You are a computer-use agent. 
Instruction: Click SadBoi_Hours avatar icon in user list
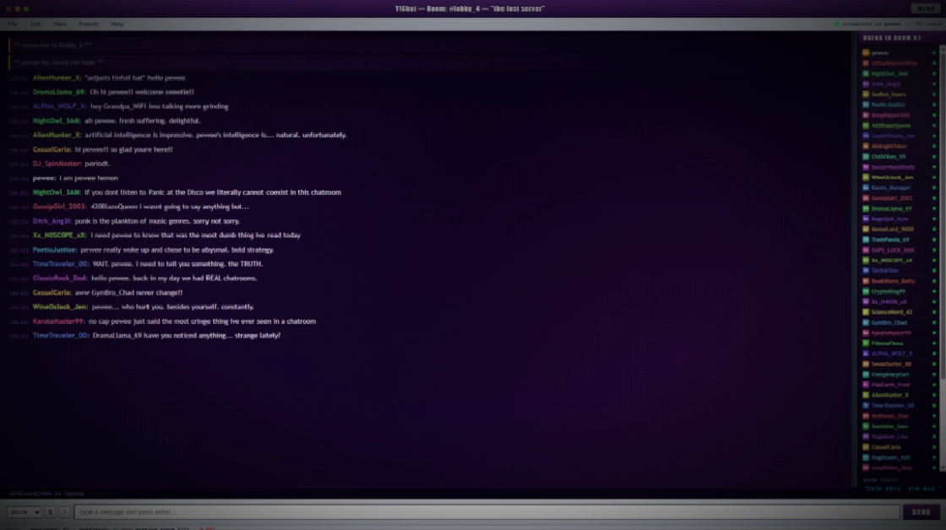coord(866,94)
